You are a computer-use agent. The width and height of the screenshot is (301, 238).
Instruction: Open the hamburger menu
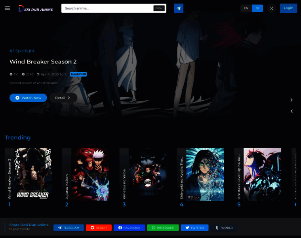(7, 8)
